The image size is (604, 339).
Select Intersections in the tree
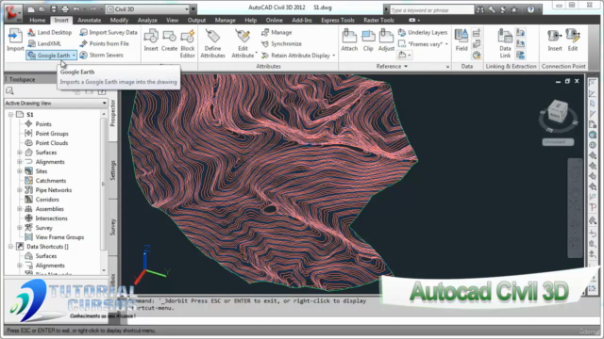point(51,218)
